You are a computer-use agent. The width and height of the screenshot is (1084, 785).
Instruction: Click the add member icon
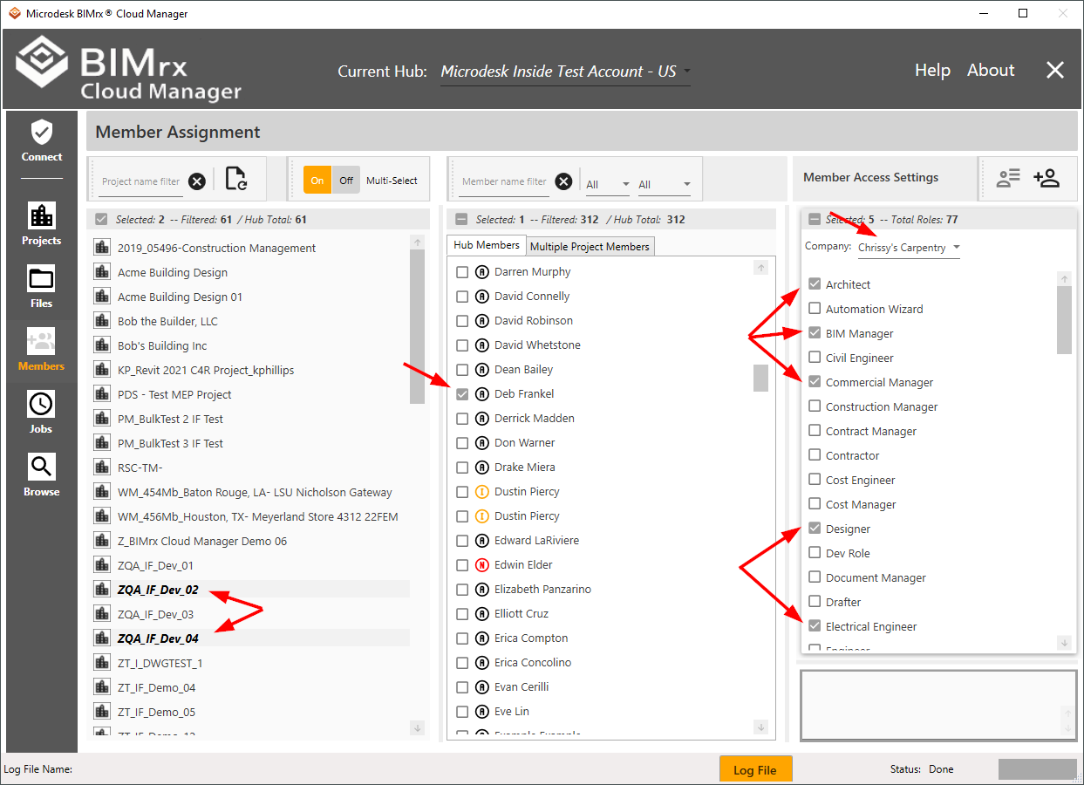click(x=1046, y=178)
